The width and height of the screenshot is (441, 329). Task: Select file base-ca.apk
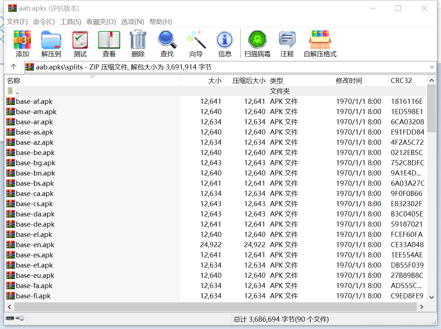click(35, 193)
